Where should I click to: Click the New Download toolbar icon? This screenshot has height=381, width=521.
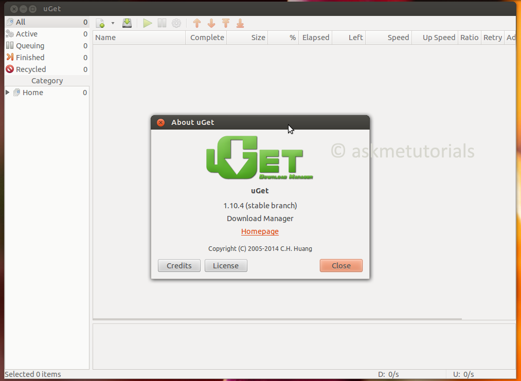100,23
